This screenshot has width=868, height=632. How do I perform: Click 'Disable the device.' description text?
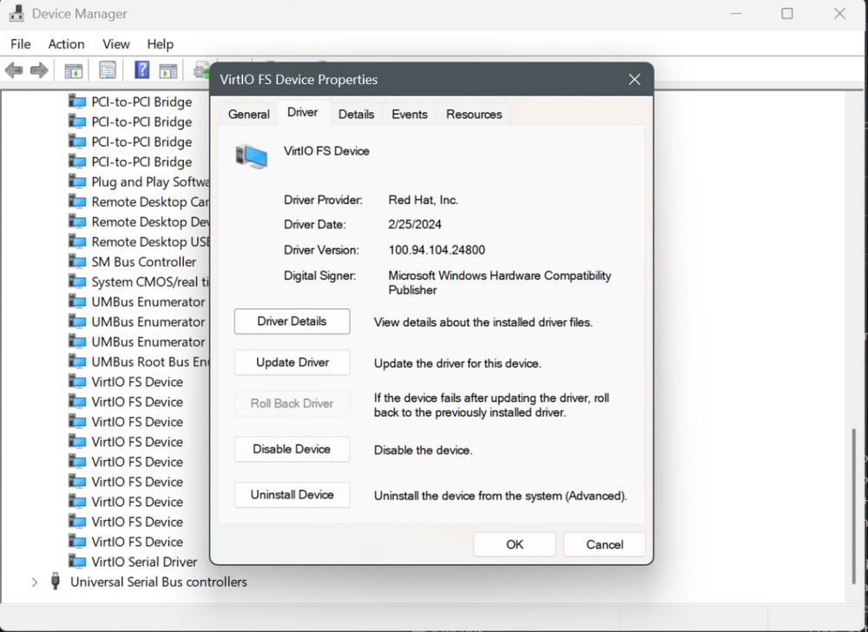(423, 450)
